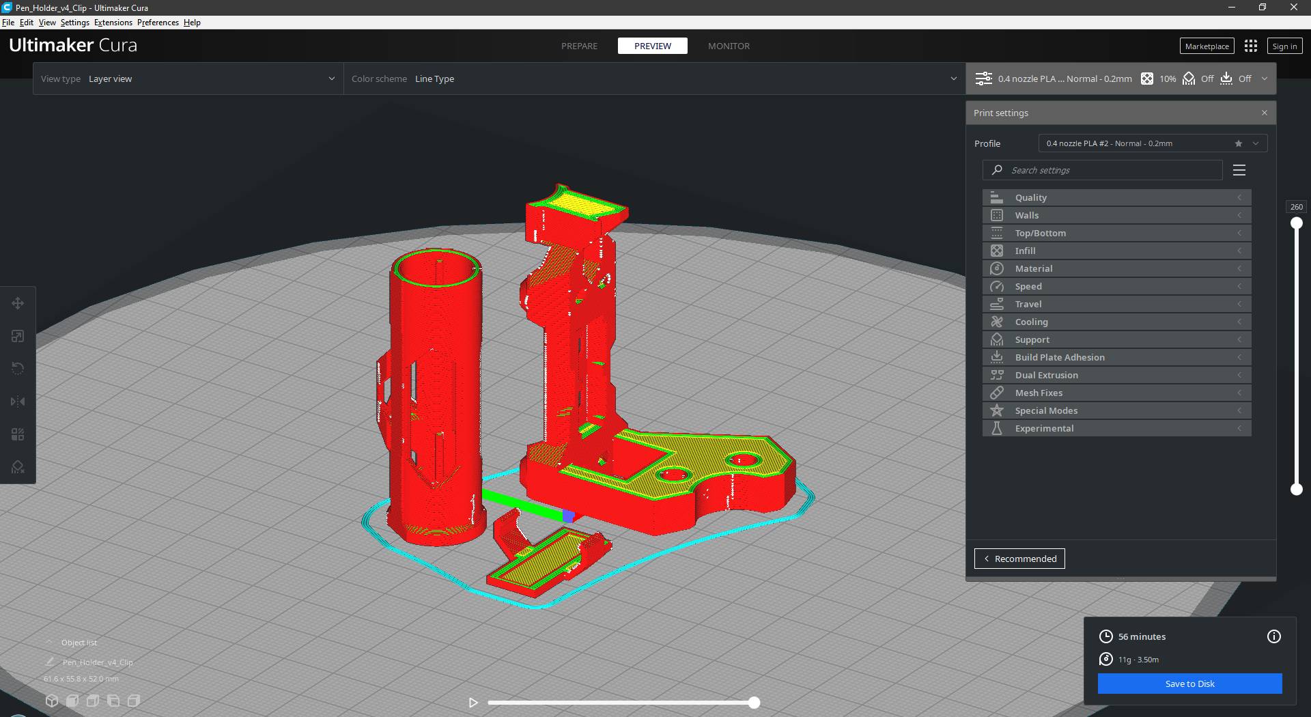Click the print time info icon
The image size is (1311, 717).
pos(1274,636)
